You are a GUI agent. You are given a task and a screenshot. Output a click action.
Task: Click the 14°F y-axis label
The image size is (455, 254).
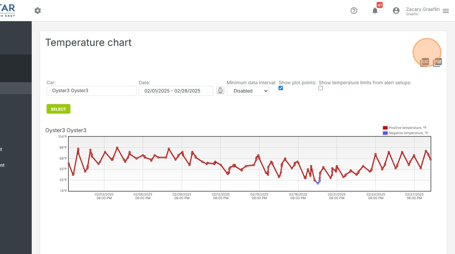tap(63, 191)
